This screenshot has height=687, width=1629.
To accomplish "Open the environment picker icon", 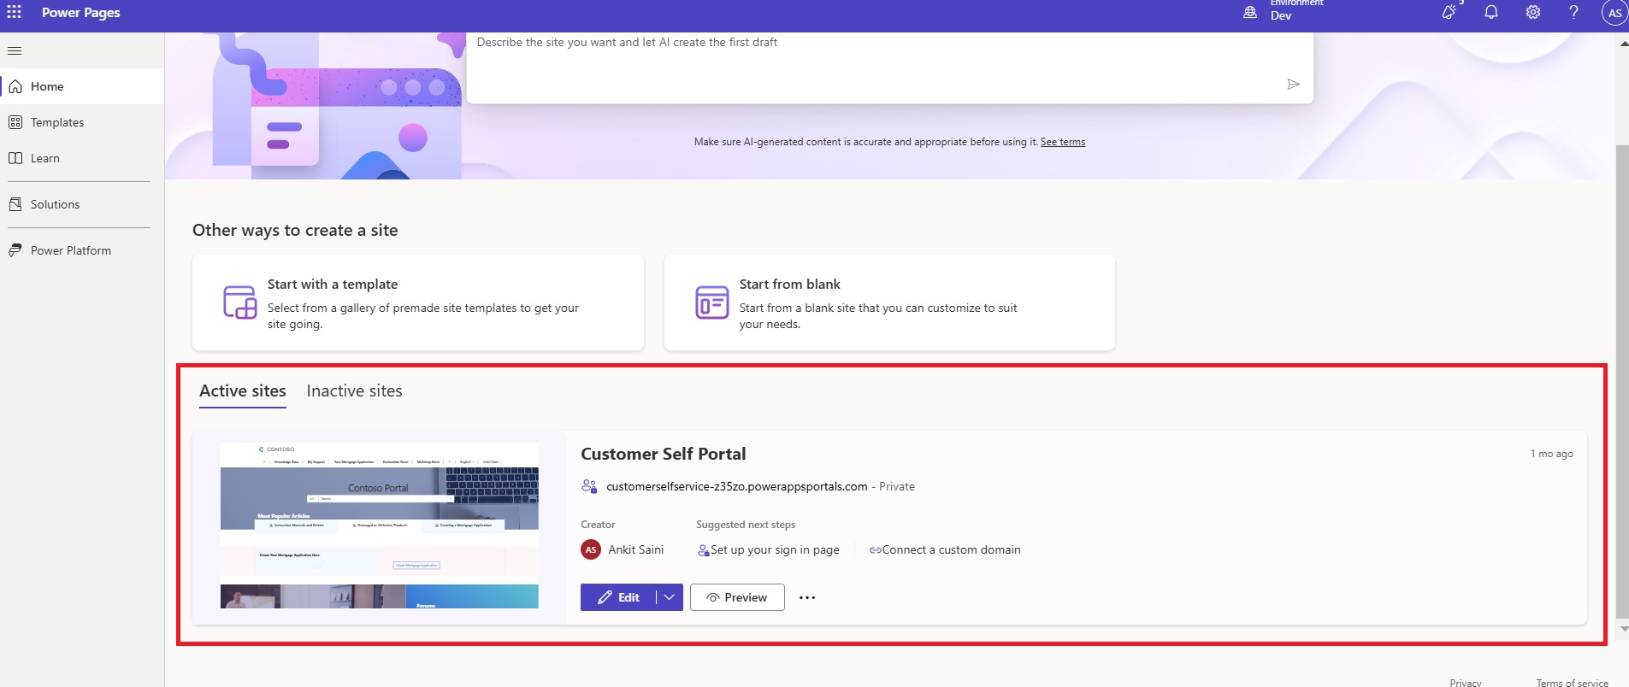I will pos(1250,12).
